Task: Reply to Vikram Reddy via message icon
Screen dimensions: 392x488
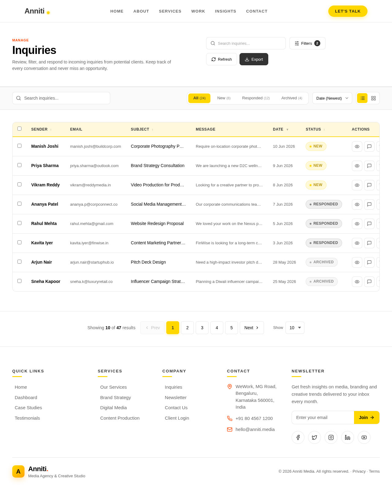Action: point(369,185)
